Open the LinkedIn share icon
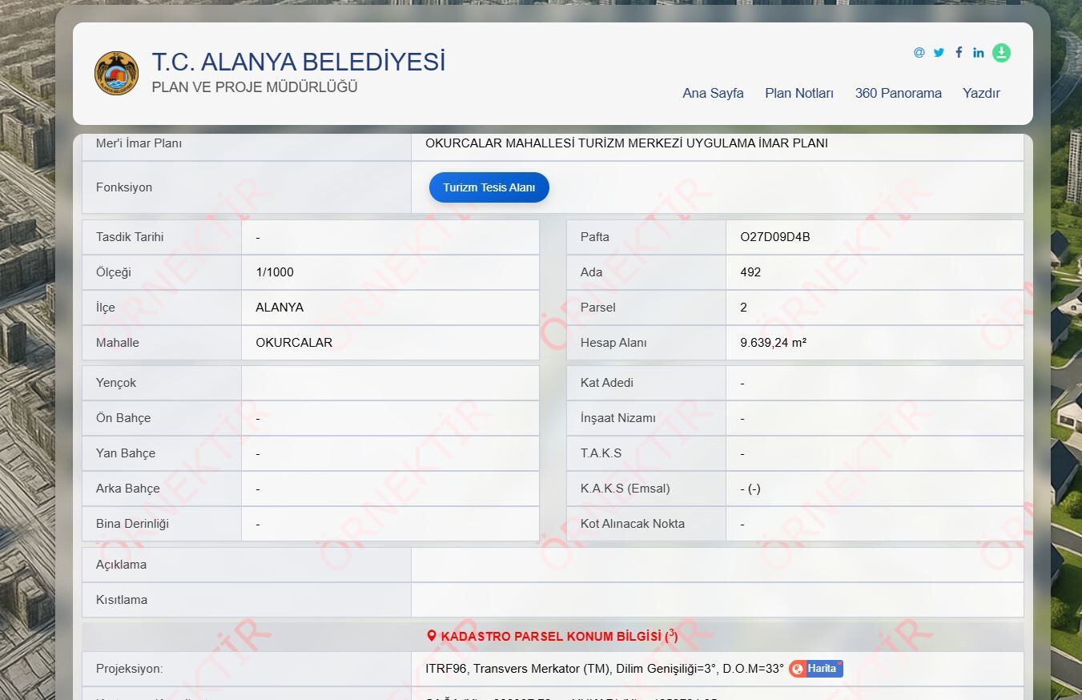 click(979, 52)
